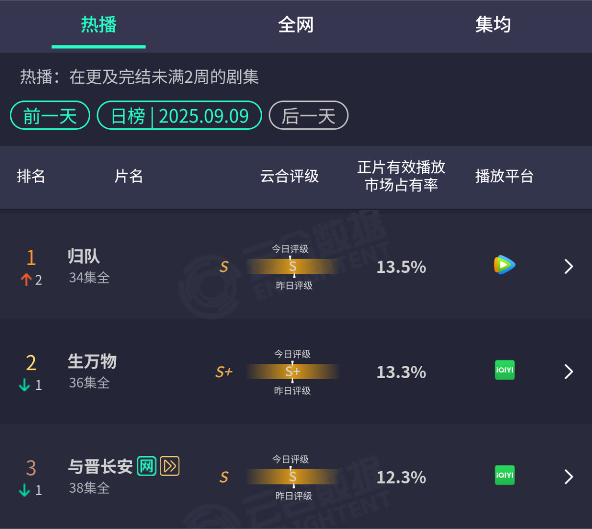This screenshot has height=529, width=592.
Task: Expand the 与晋长安 row using its chevron
Action: pos(568,477)
